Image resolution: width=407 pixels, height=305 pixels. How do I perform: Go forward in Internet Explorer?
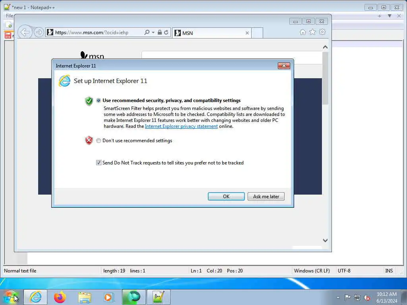39,33
